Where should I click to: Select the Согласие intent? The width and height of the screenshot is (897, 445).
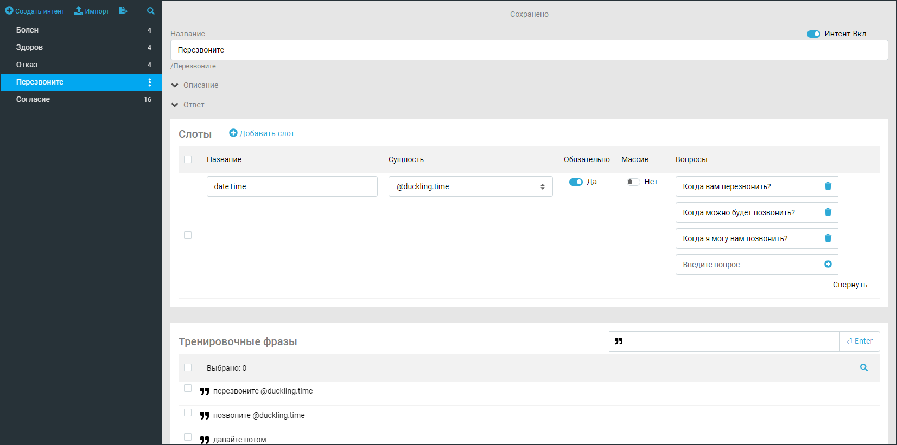click(x=81, y=99)
